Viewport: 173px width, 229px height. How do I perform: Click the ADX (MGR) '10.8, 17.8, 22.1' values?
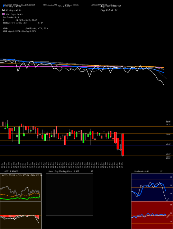tap(40, 28)
